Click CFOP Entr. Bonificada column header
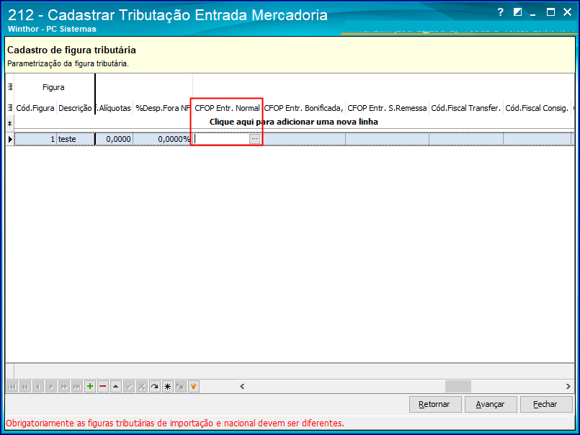Viewport: 580px width, 435px height. click(x=303, y=108)
